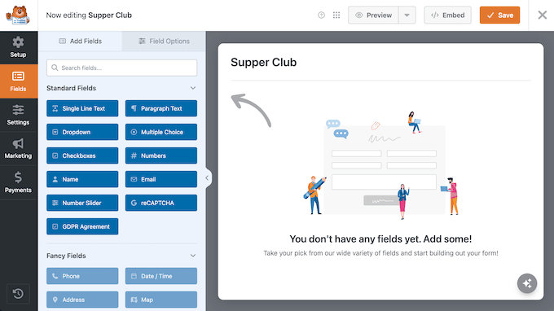This screenshot has height=311, width=554.
Task: Switch to the Add Fields tab
Action: pos(80,42)
